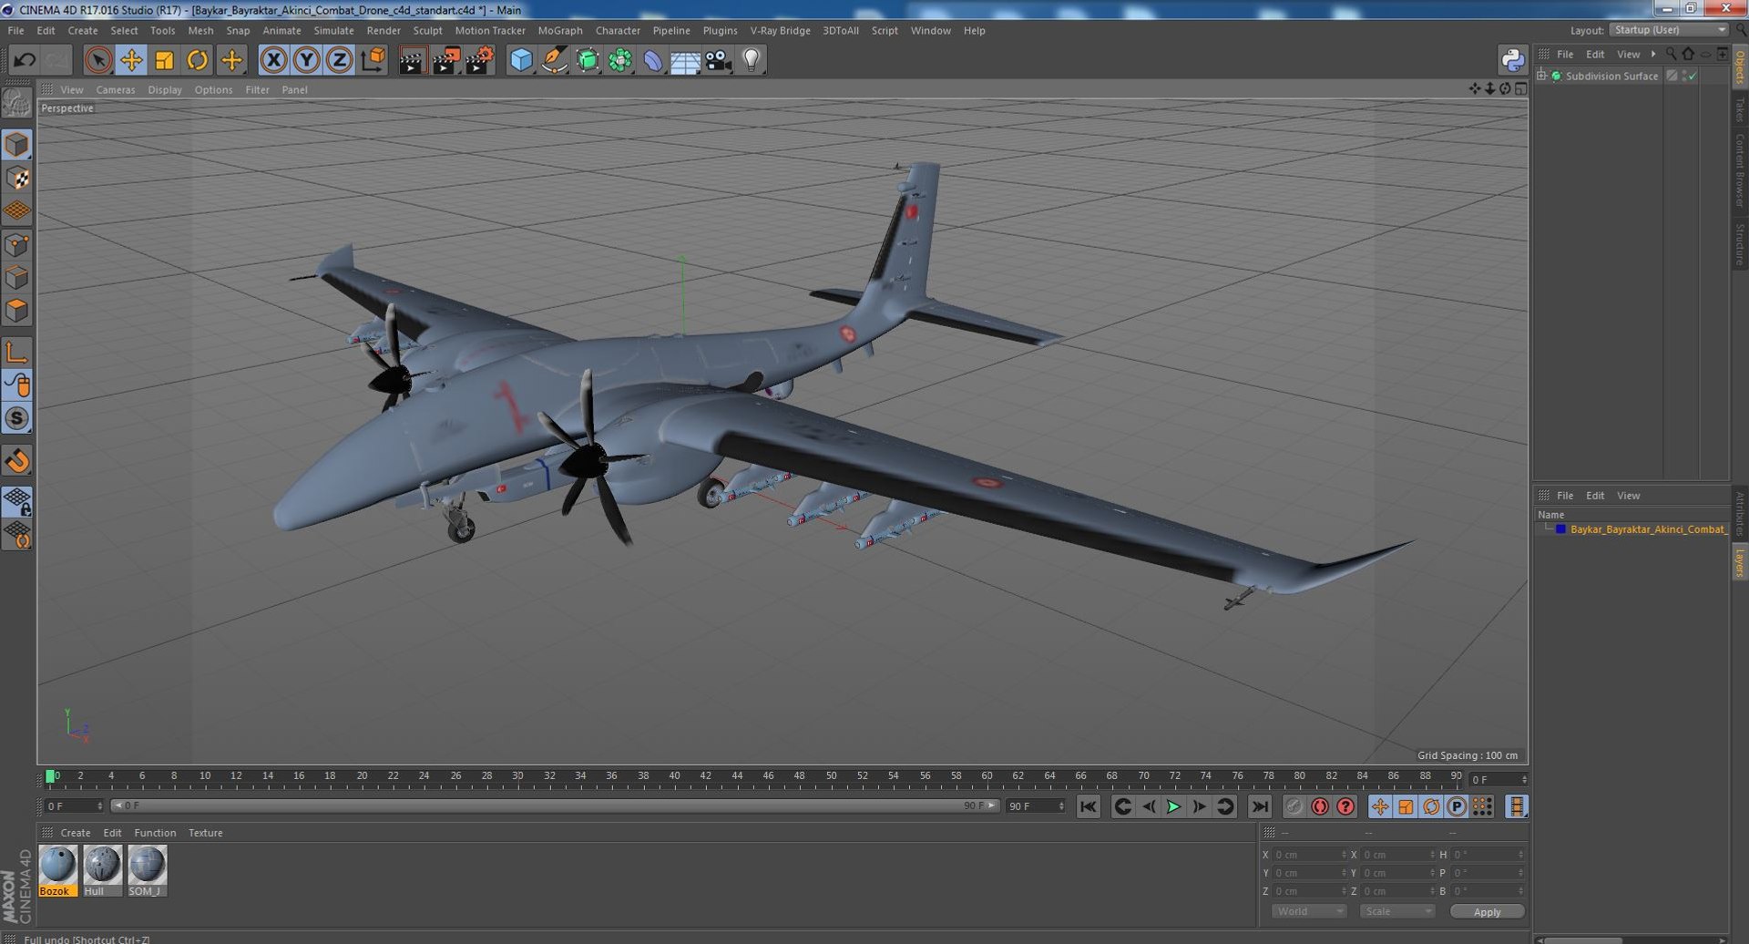Click the end frame 90 F stepper field
This screenshot has width=1749, height=944.
1035,805
